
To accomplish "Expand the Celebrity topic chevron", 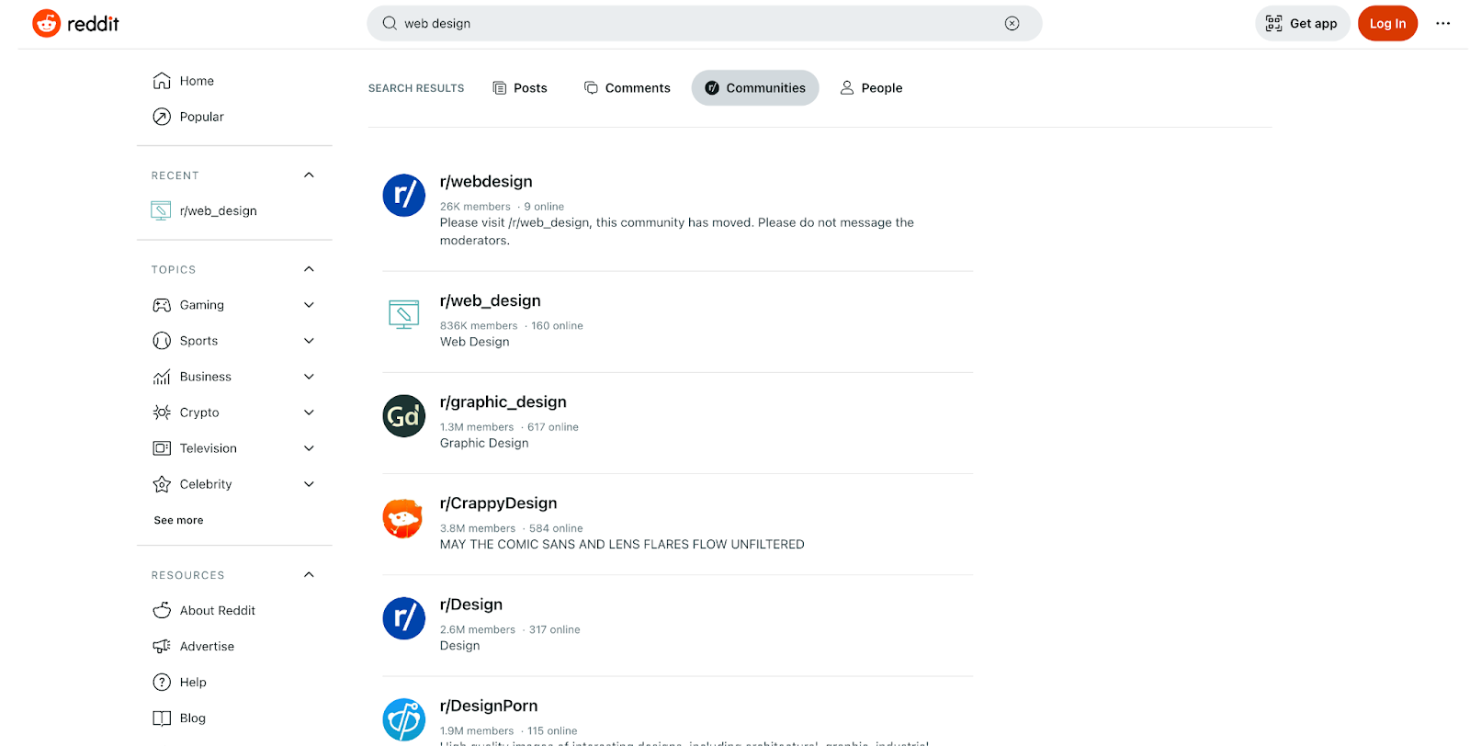I will pos(309,484).
